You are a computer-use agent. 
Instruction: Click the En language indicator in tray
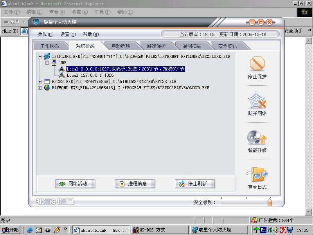tap(263, 230)
